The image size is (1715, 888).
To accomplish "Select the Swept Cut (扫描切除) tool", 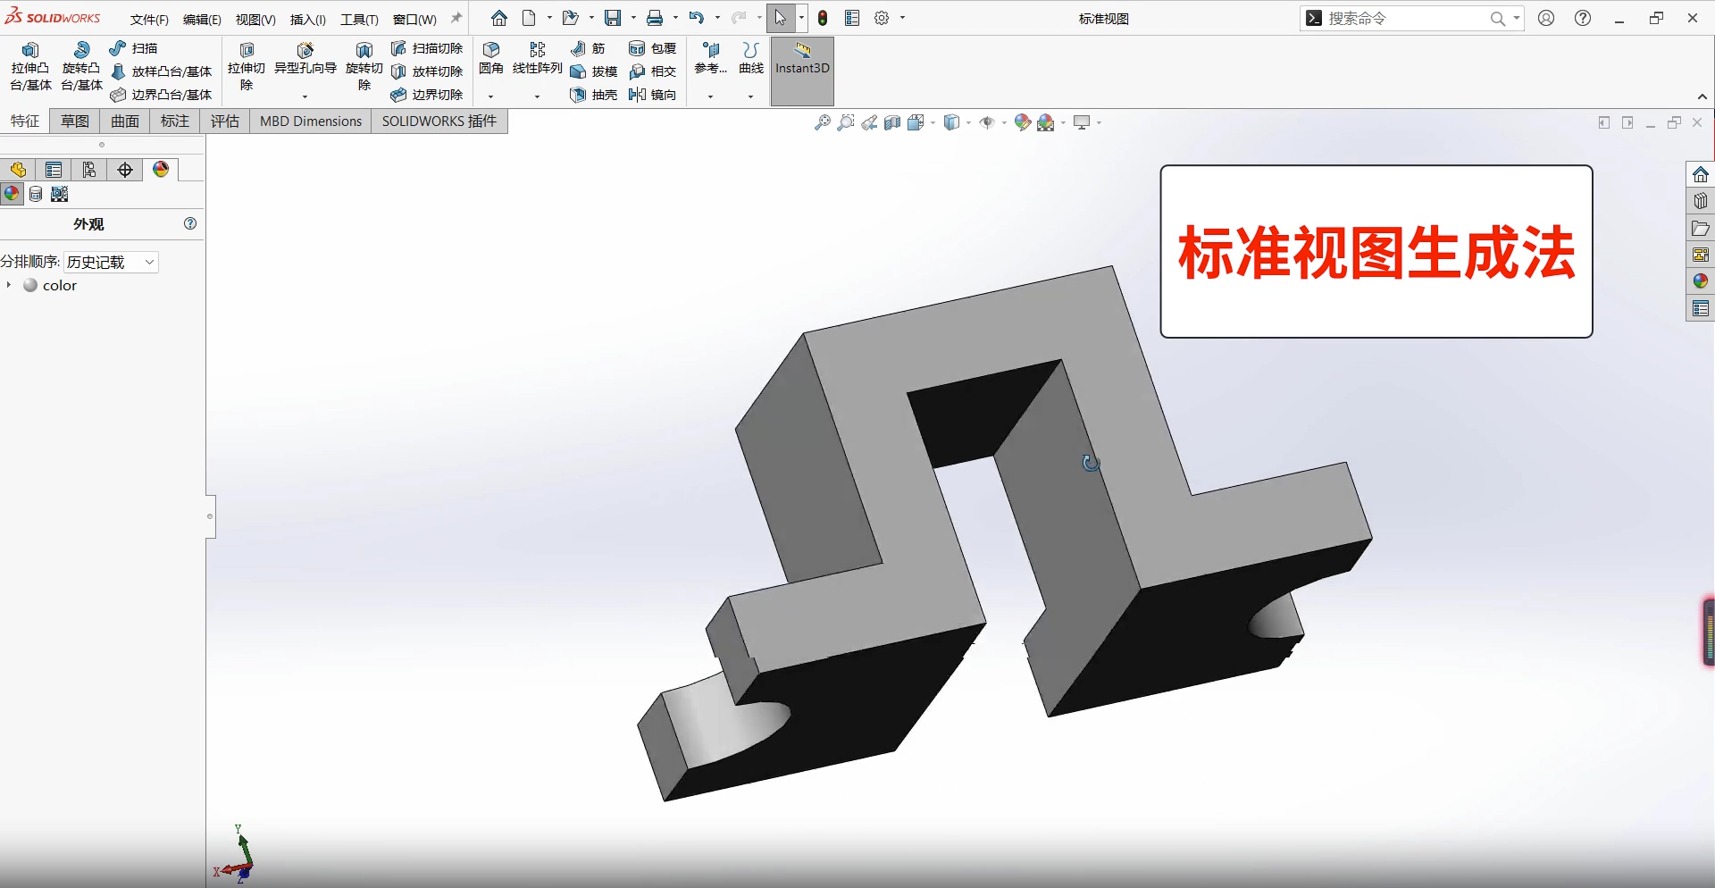I will [x=427, y=48].
